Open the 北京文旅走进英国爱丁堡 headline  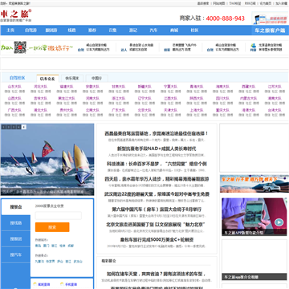coord(157,225)
